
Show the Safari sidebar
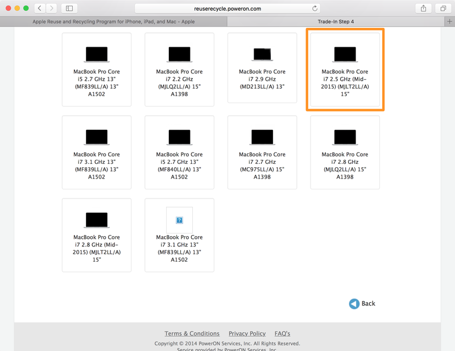pos(69,8)
